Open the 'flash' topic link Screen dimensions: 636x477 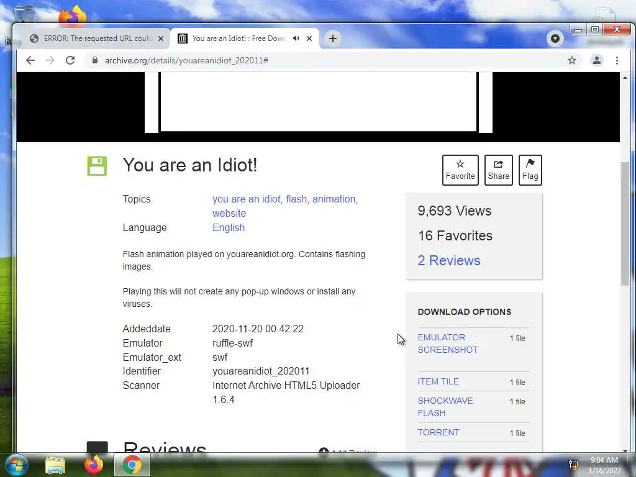tap(296, 199)
